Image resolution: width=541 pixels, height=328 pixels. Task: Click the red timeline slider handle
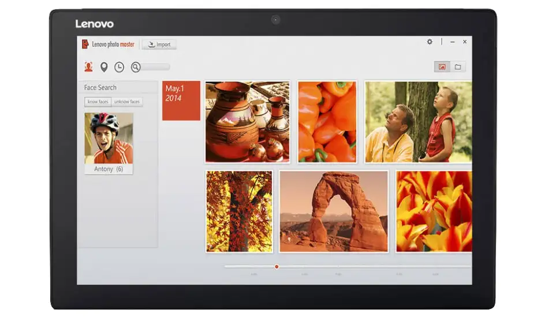point(277,267)
